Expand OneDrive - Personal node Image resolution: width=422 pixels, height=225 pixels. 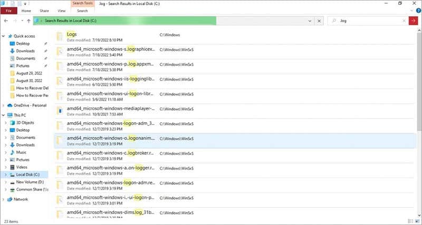3,105
